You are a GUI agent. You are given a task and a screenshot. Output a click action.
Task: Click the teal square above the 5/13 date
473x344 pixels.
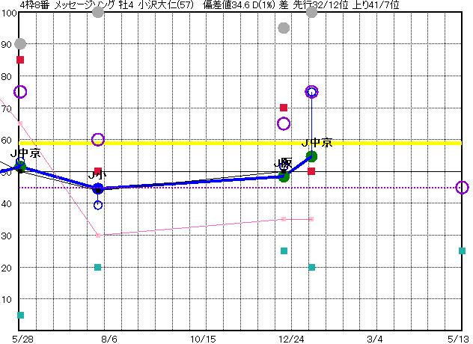462,251
